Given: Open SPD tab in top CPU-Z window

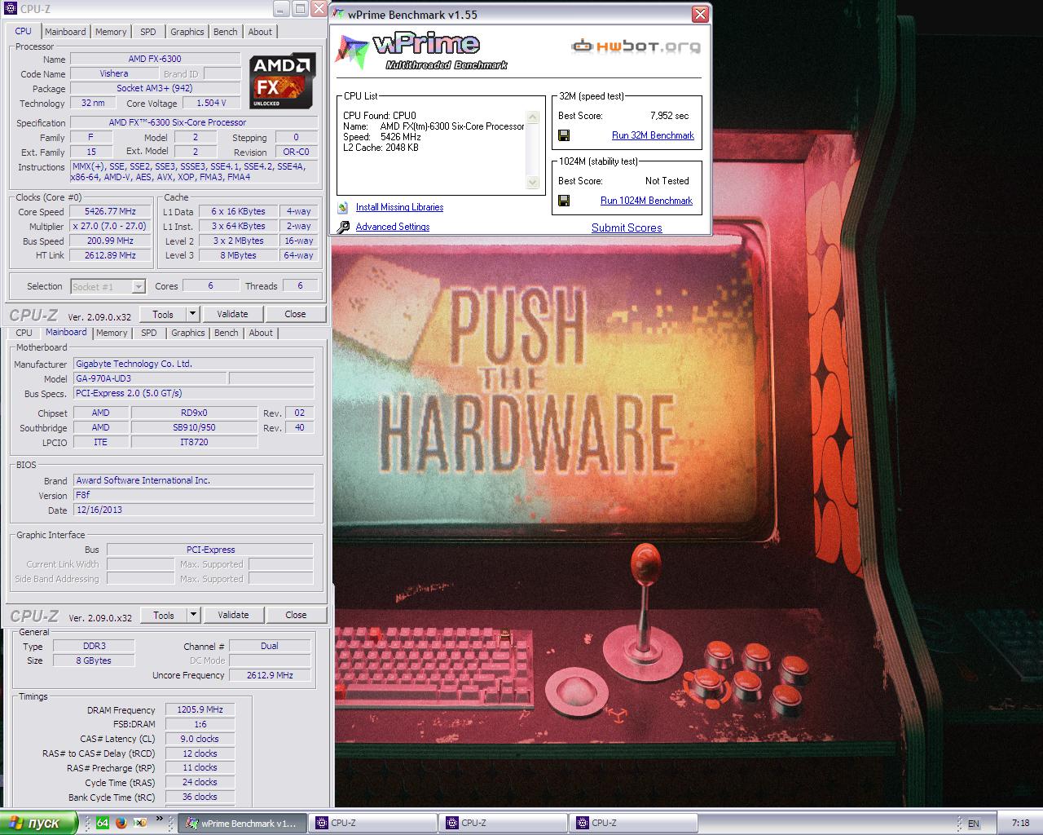Looking at the screenshot, I should point(148,32).
